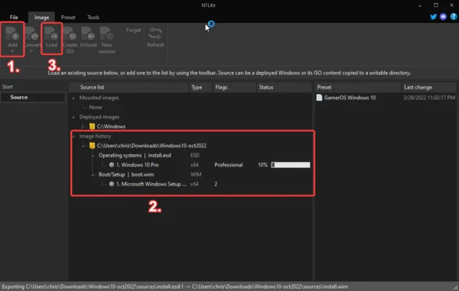459x291 pixels.
Task: Sort by Preset column header
Action: pyautogui.click(x=358, y=87)
